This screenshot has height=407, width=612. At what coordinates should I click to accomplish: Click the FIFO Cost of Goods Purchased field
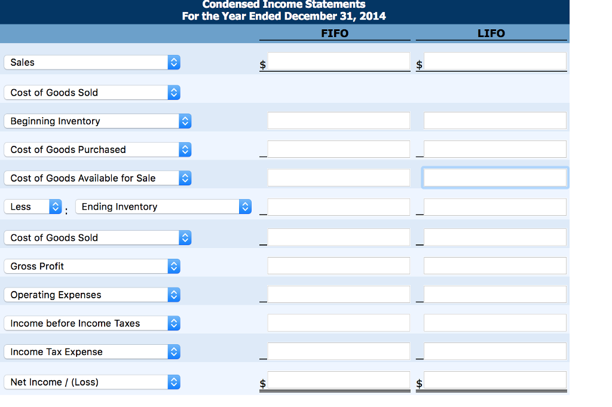tap(339, 149)
